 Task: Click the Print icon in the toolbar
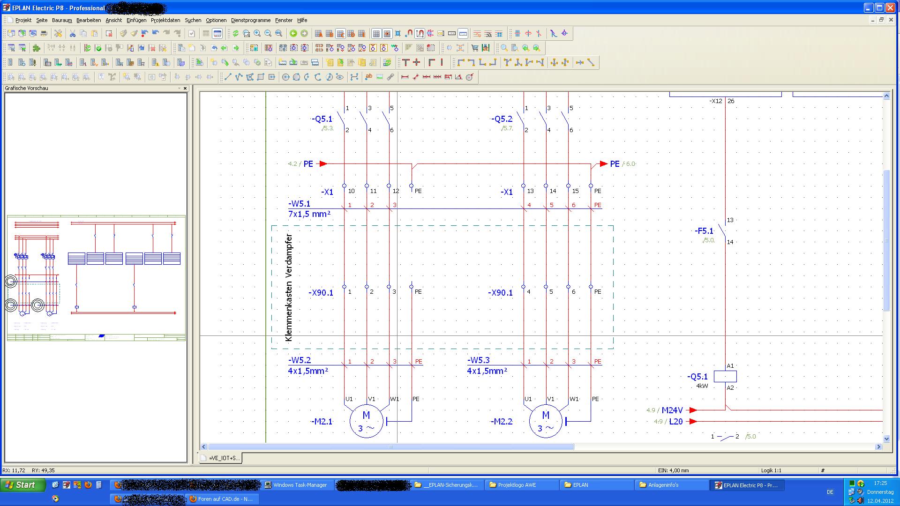pos(44,33)
